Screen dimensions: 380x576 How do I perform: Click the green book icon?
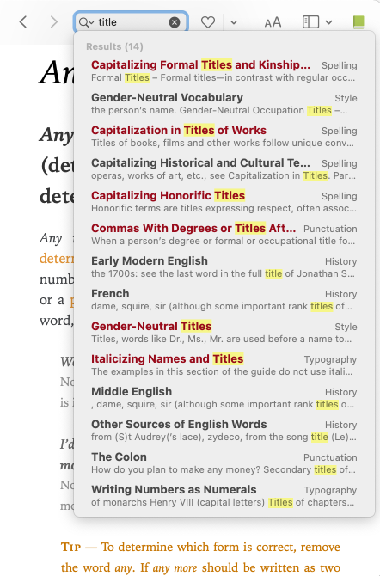click(359, 22)
